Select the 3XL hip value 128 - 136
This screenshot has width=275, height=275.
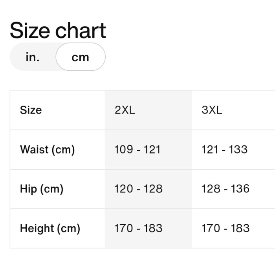tap(225, 189)
